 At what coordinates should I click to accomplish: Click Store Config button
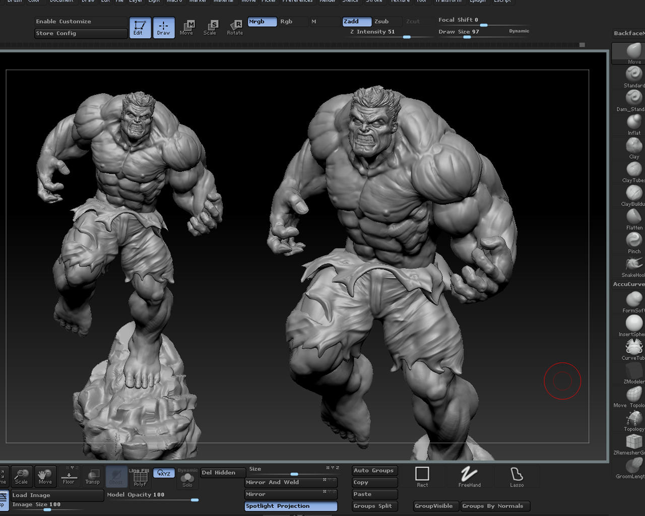click(x=81, y=33)
